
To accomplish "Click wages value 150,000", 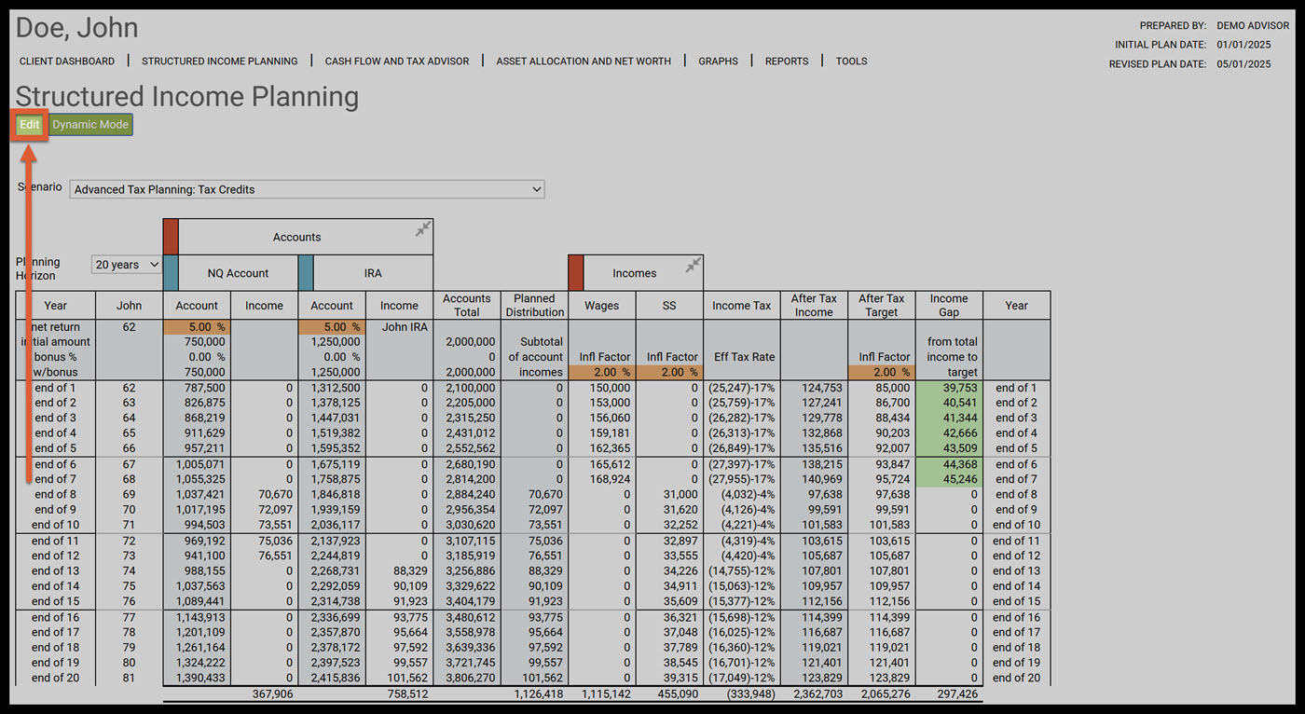I will (610, 388).
